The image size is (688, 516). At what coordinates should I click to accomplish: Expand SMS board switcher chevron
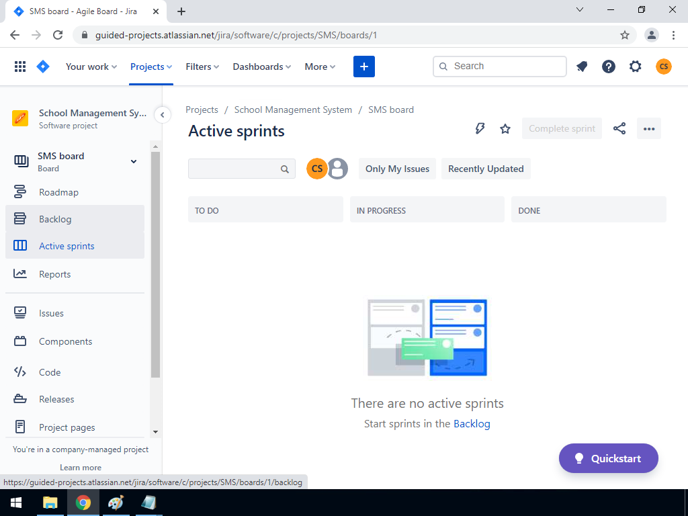click(134, 161)
